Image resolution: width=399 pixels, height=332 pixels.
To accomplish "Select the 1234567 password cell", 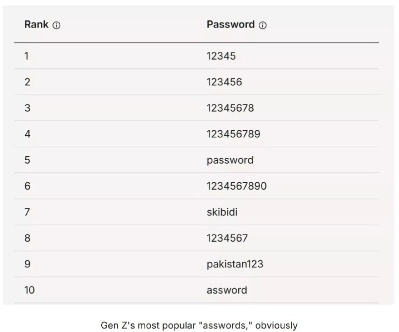I will [227, 238].
